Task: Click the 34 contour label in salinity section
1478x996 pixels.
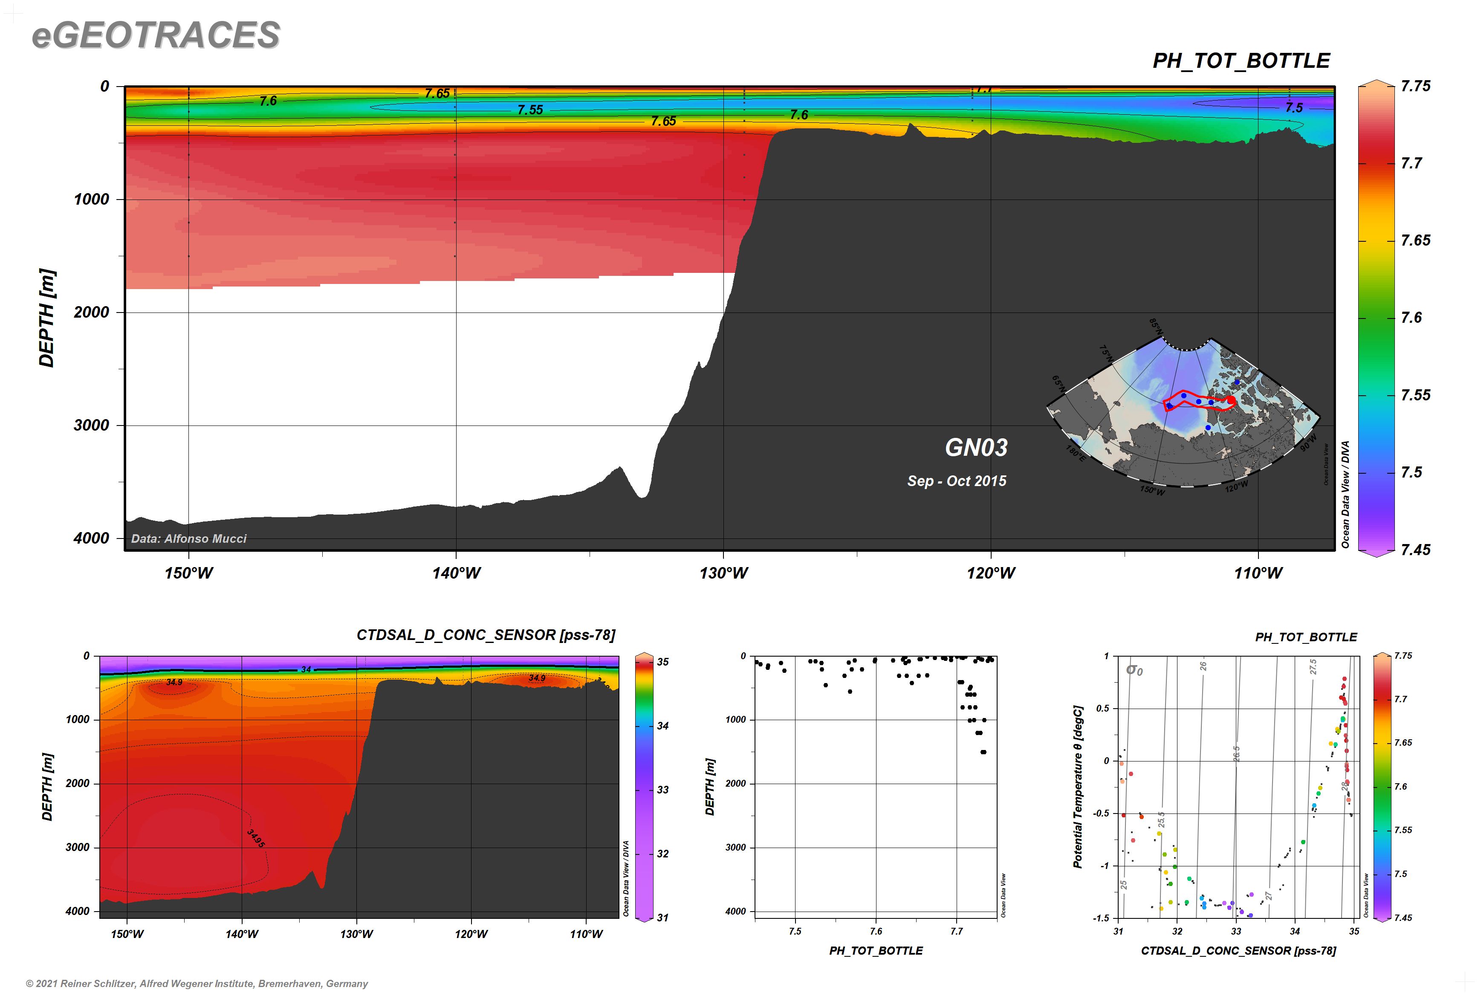Action: [306, 669]
